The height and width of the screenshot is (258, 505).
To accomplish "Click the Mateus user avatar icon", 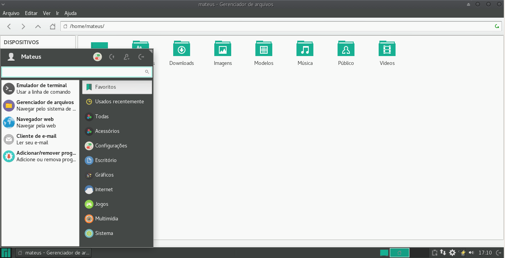I will 11,57.
